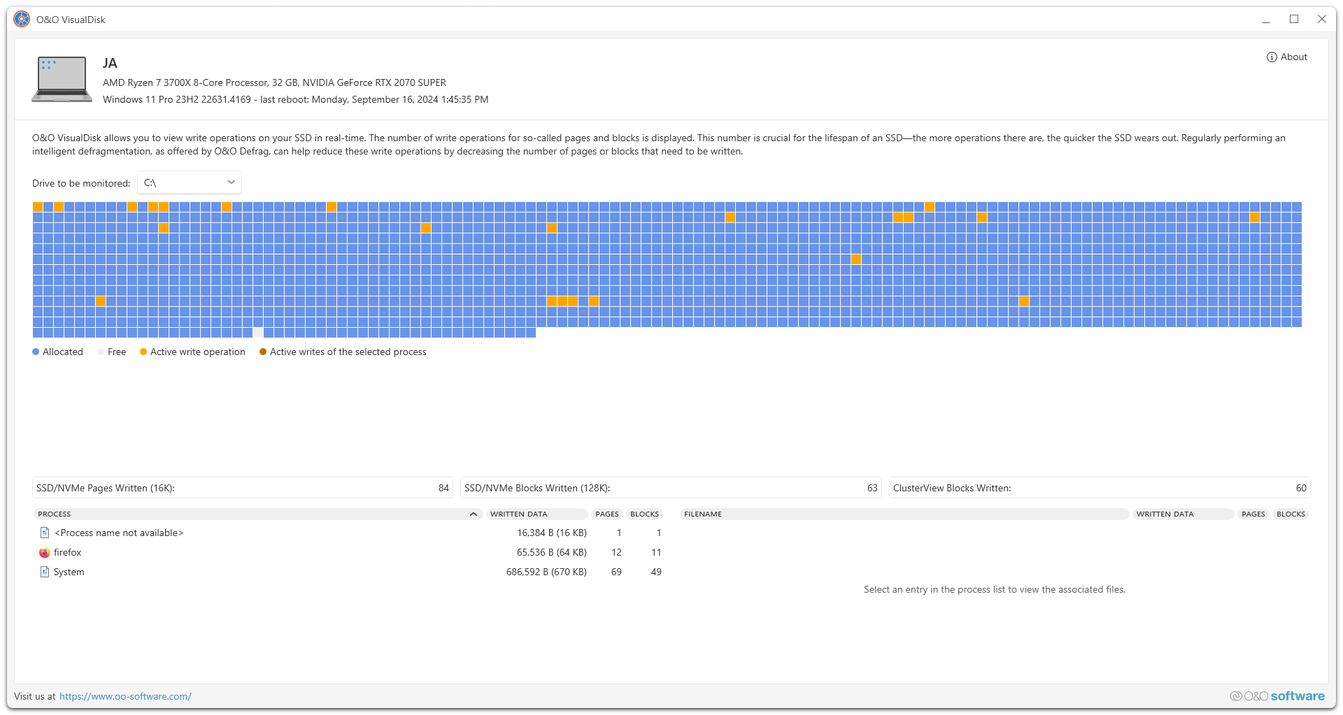
Task: Click the Active write operation orange dot
Action: point(143,352)
